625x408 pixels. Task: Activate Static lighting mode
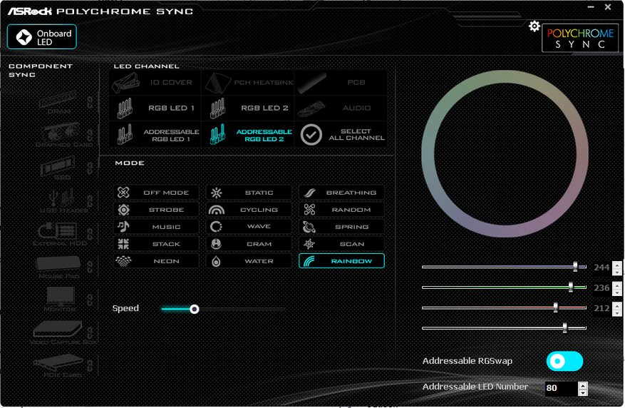click(x=249, y=193)
